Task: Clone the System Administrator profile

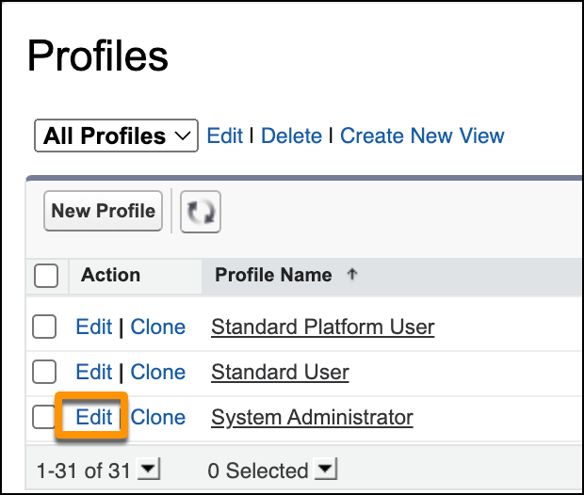Action: point(158,417)
